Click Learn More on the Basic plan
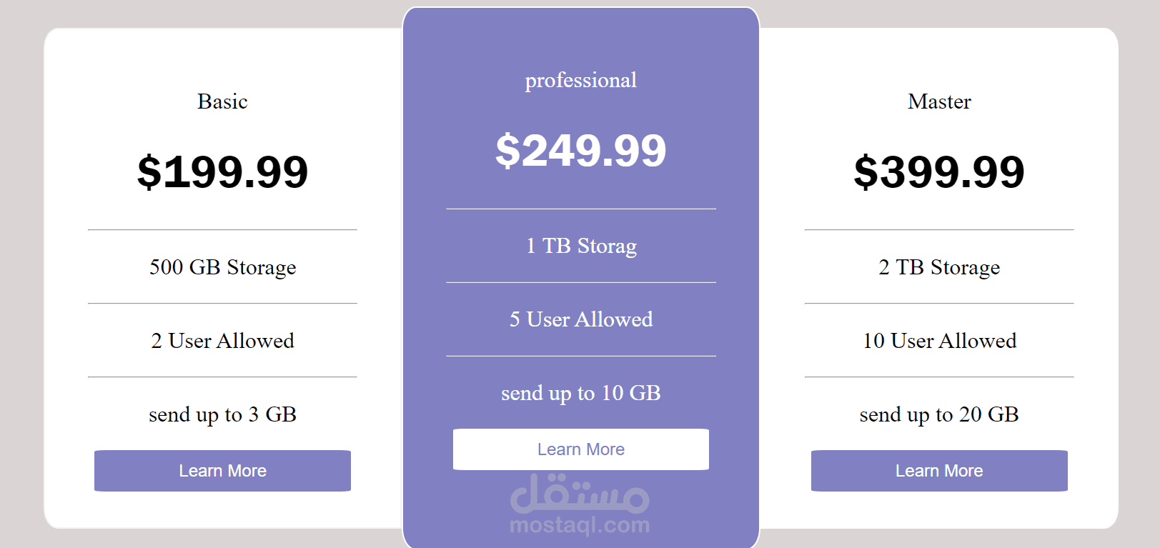 (x=222, y=471)
